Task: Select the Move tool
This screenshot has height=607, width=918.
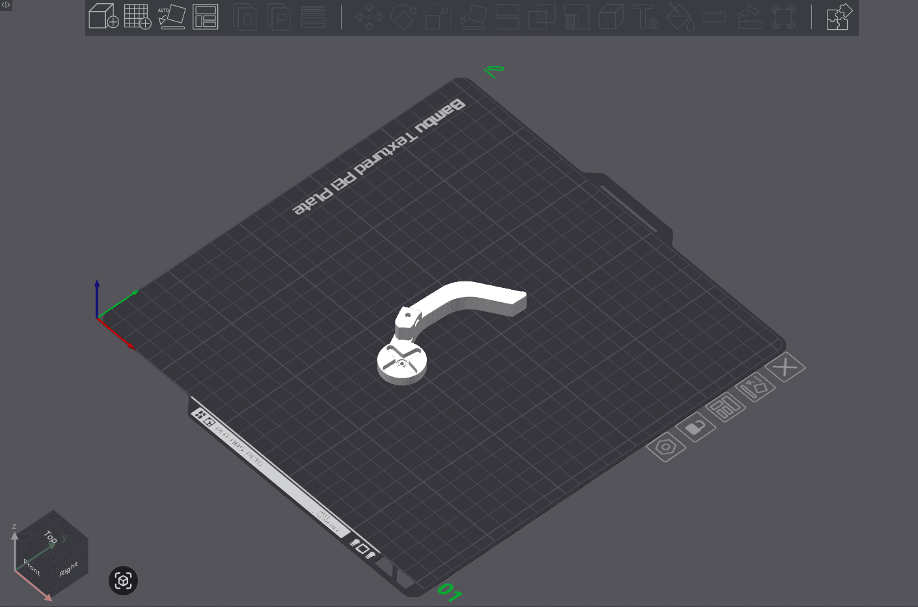Action: 369,18
